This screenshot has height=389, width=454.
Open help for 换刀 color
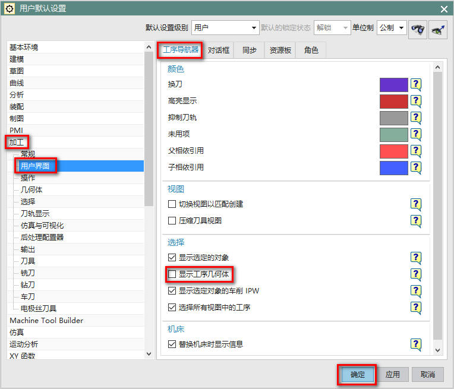coord(416,84)
